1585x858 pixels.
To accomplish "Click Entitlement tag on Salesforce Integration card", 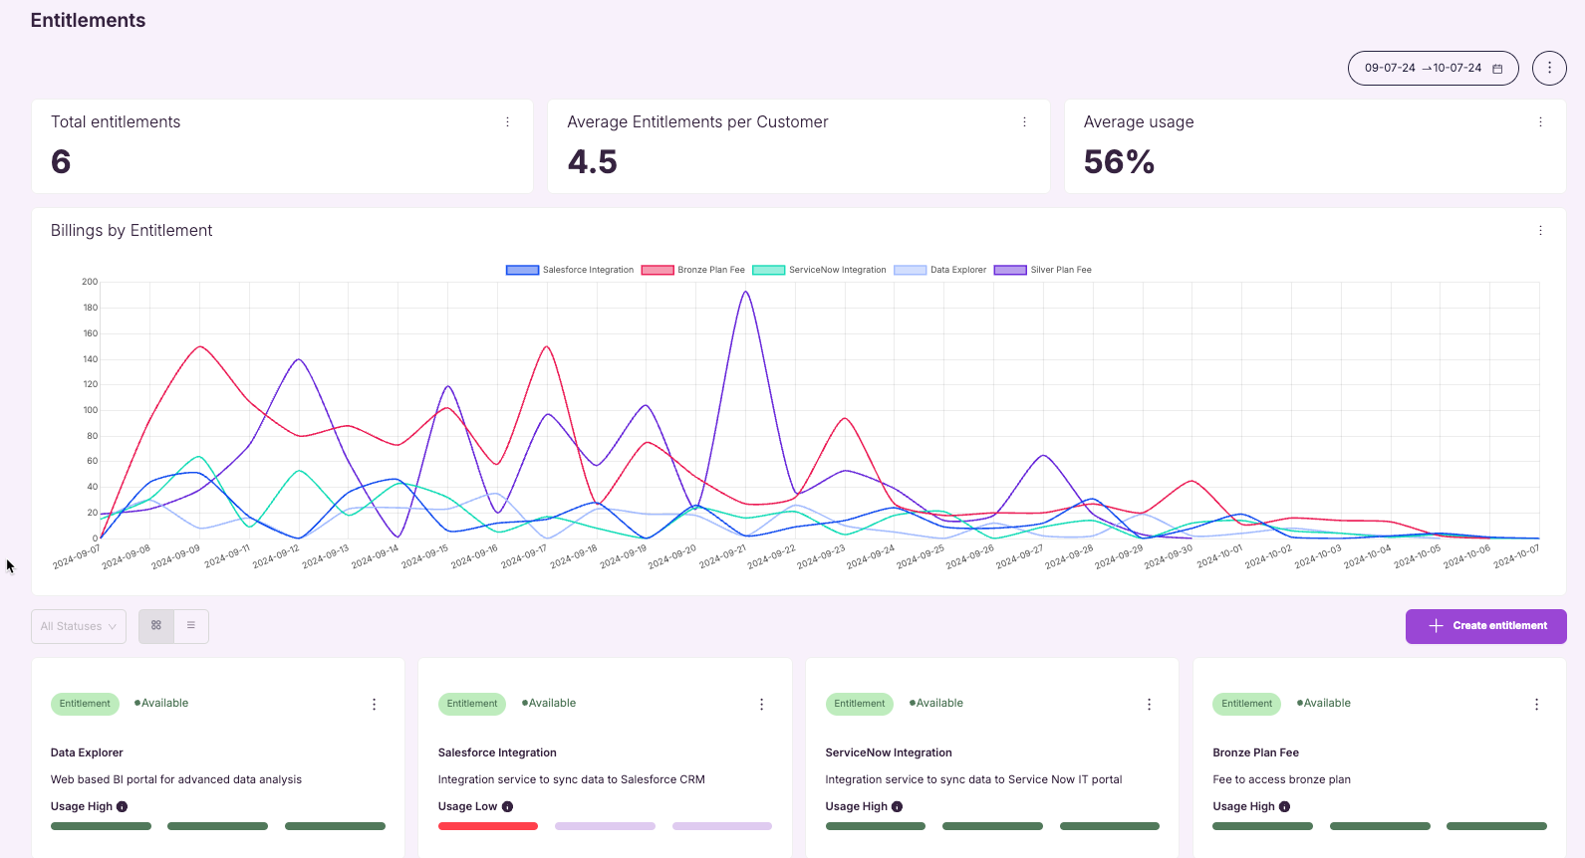I will click(x=472, y=704).
